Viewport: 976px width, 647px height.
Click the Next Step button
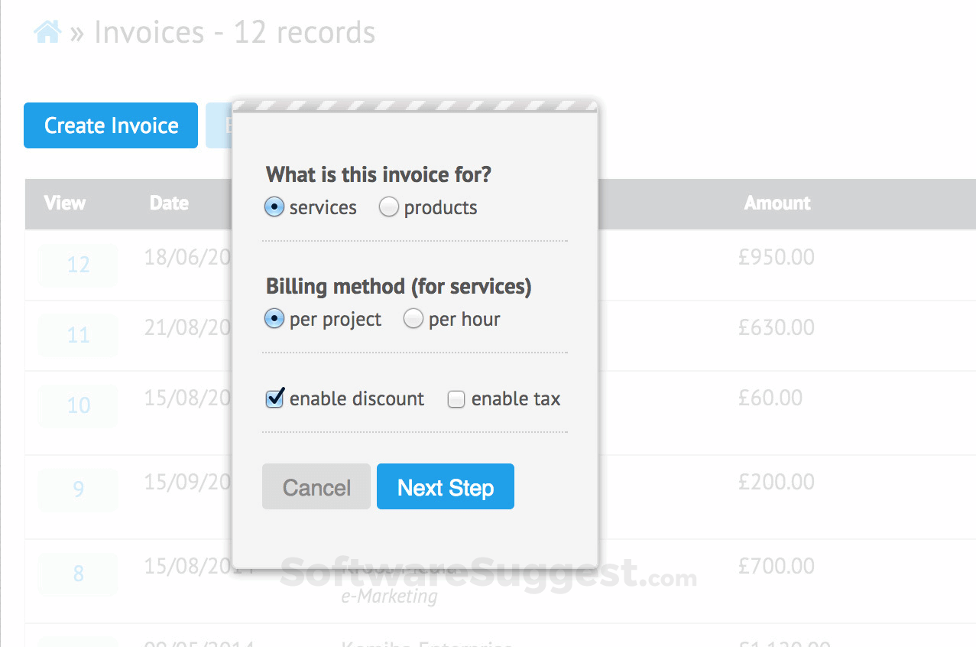(x=445, y=487)
